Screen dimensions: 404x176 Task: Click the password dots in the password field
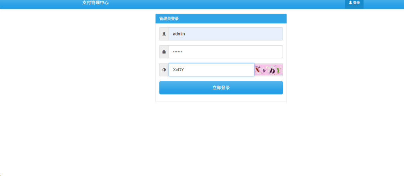pos(178,52)
